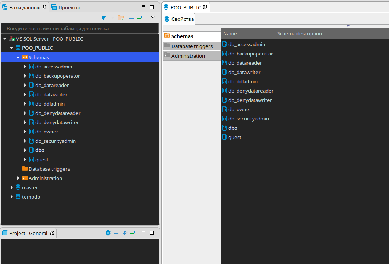
Task: Expand the tempdb database node
Action: [12, 197]
